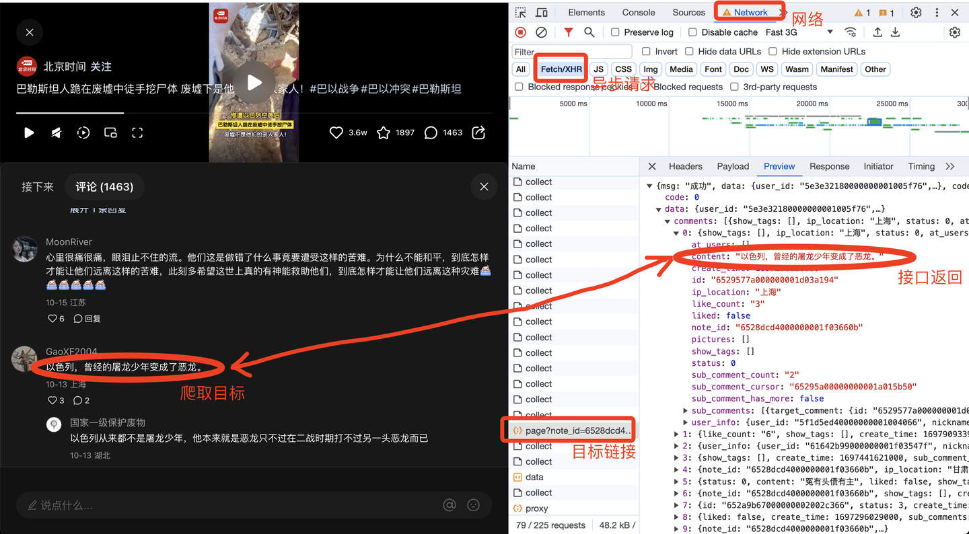Close the comments panel

484,187
